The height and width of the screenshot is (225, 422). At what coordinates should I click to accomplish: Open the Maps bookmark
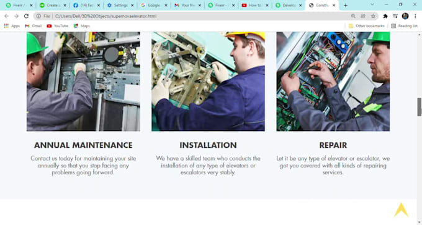point(81,26)
